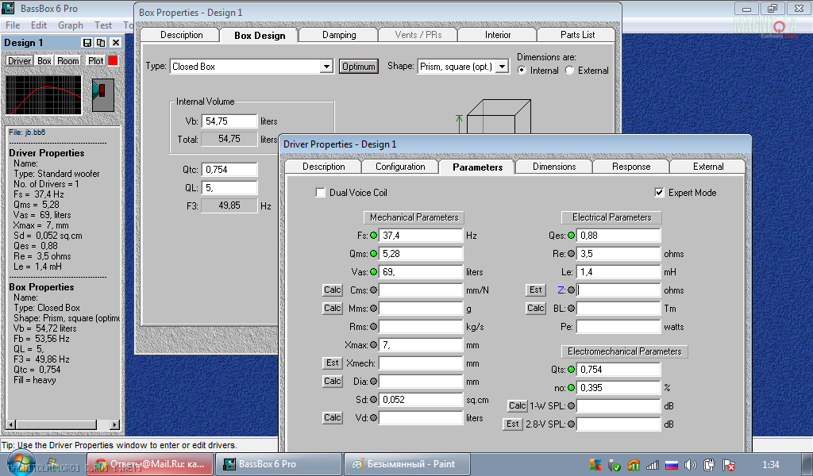This screenshot has width=813, height=476.
Task: Expand the Shape dropdown showing Prism, square
Action: point(502,67)
